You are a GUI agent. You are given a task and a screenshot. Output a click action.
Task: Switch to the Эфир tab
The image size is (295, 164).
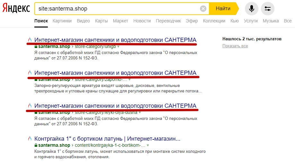pyautogui.click(x=192, y=21)
